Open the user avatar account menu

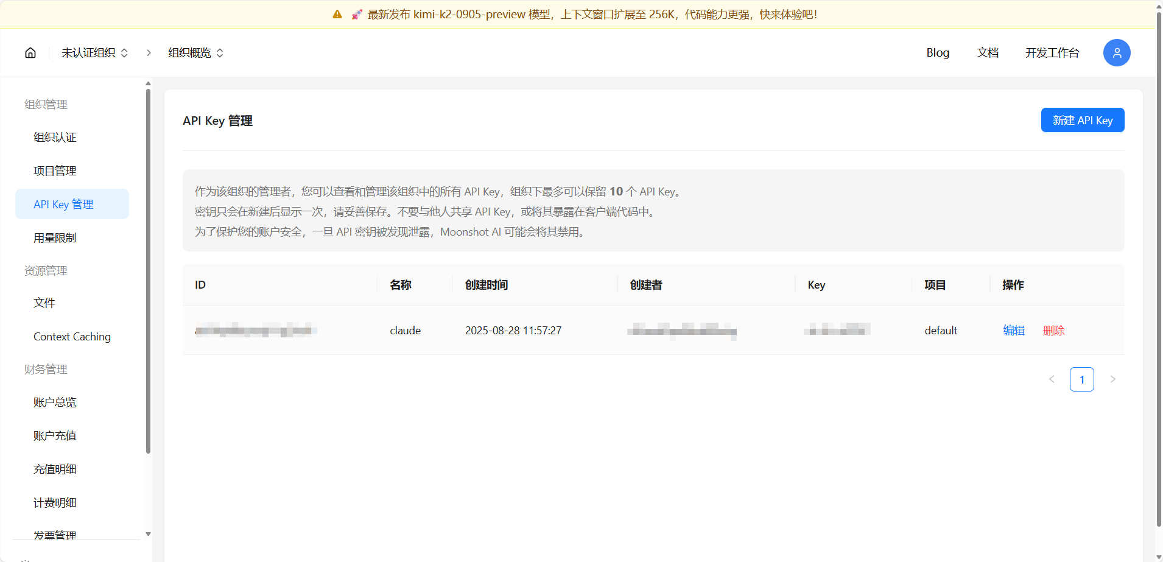pos(1117,53)
